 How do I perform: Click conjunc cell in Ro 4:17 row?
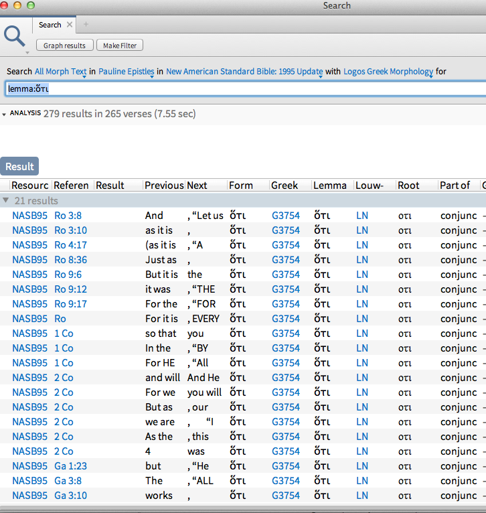pyautogui.click(x=459, y=245)
